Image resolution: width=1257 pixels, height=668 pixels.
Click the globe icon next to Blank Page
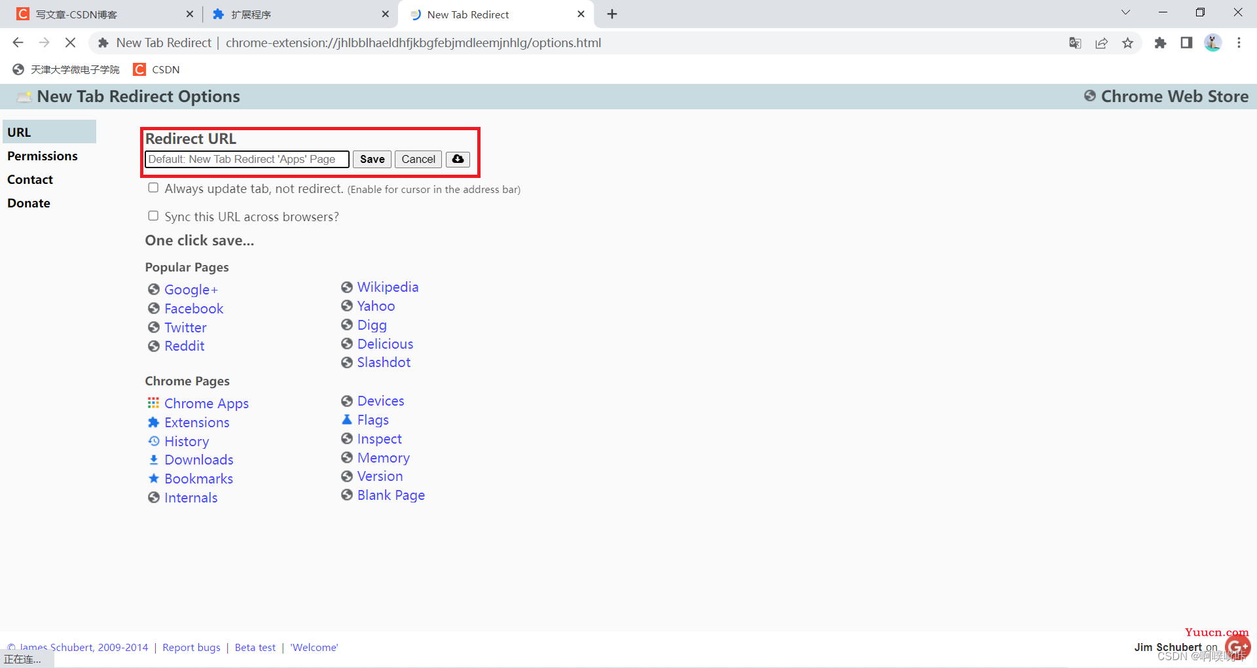coord(347,495)
